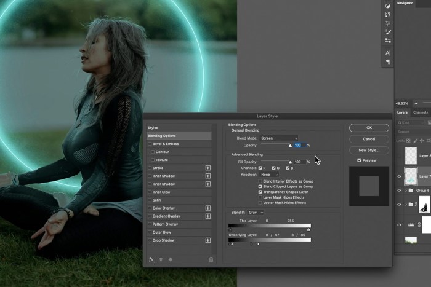
Task: Open the Paragraph panel icon
Action: (388, 61)
